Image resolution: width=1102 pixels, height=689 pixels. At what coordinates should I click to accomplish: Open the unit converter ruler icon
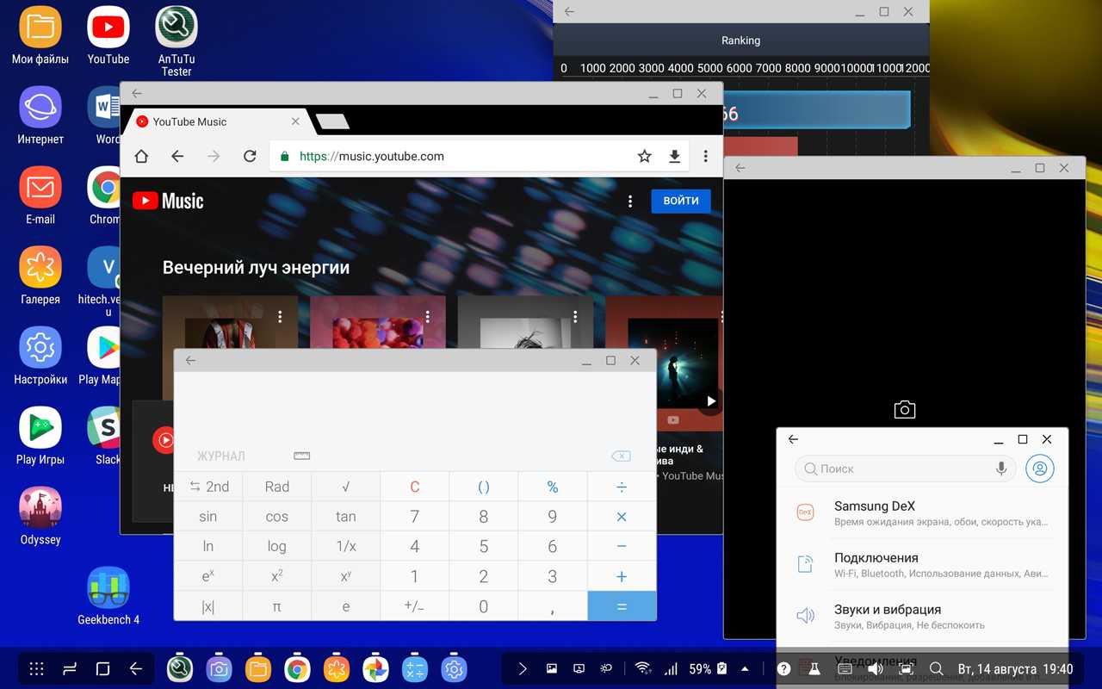click(301, 456)
